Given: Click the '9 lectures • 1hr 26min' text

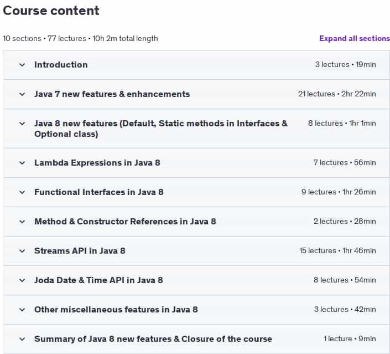Looking at the screenshot, I should tap(339, 192).
